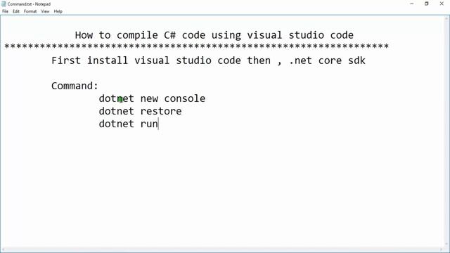
Task: Place cursor in 'dotnet restore' line
Action: point(140,111)
